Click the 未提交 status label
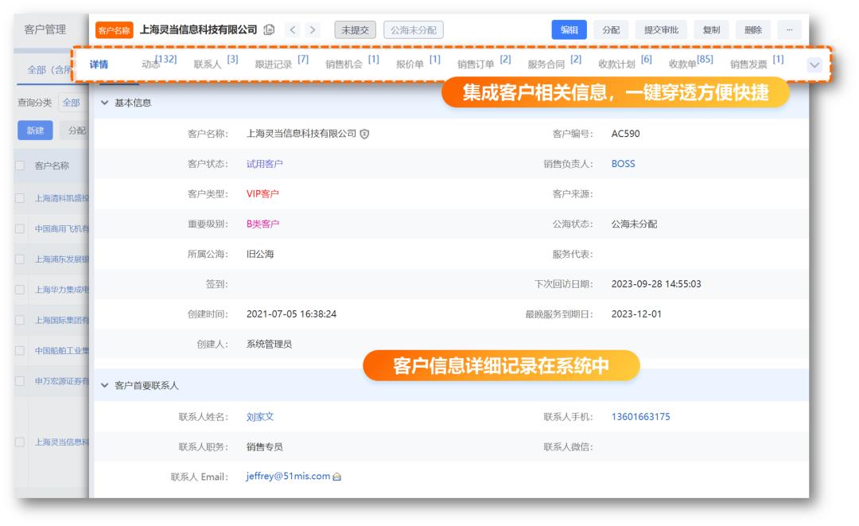Image resolution: width=859 pixels, height=526 pixels. click(x=355, y=29)
